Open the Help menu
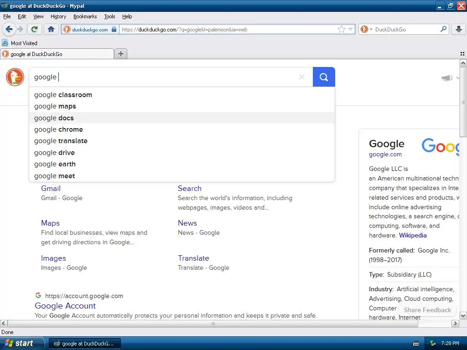This screenshot has height=350, width=467. click(127, 16)
